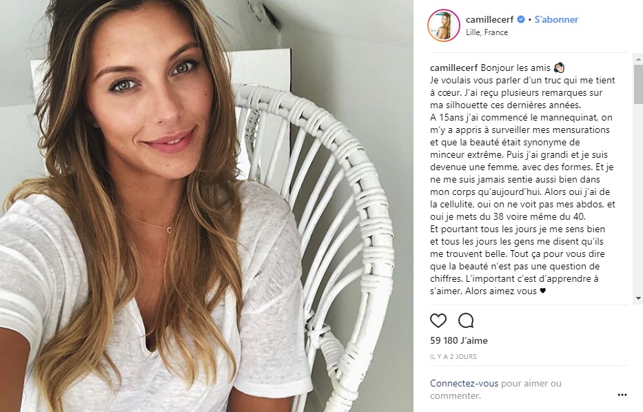
Task: Click the caption scrollbar down arrow
Action: click(x=638, y=298)
